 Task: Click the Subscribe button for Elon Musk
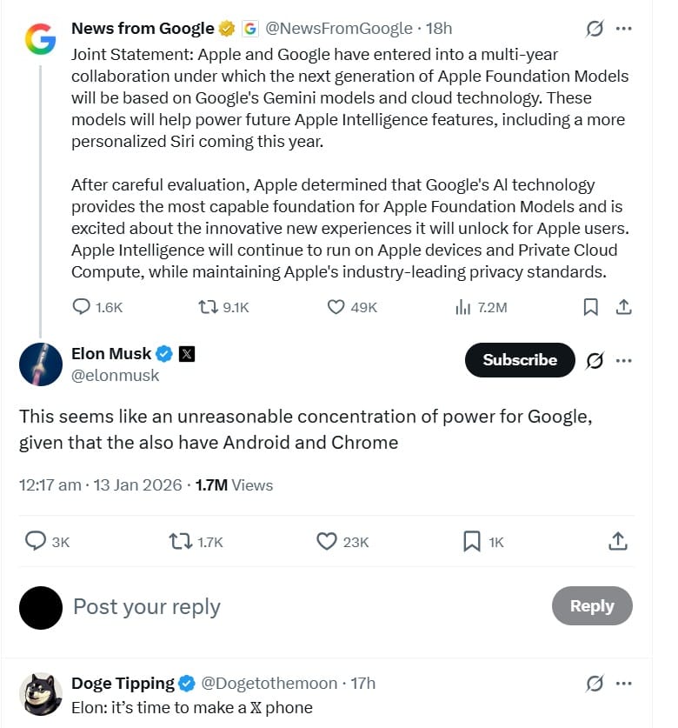519,359
